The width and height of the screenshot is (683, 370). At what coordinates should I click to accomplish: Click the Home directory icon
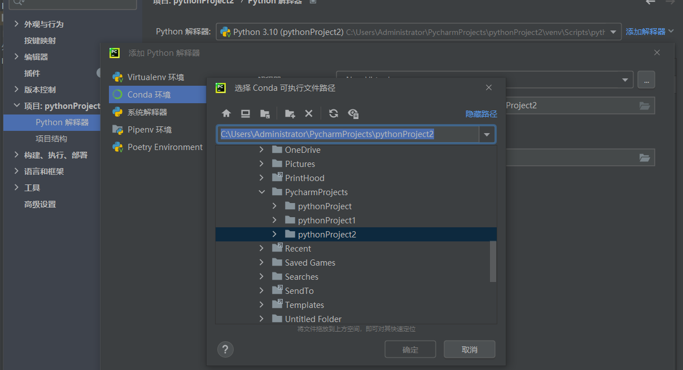pyautogui.click(x=226, y=113)
